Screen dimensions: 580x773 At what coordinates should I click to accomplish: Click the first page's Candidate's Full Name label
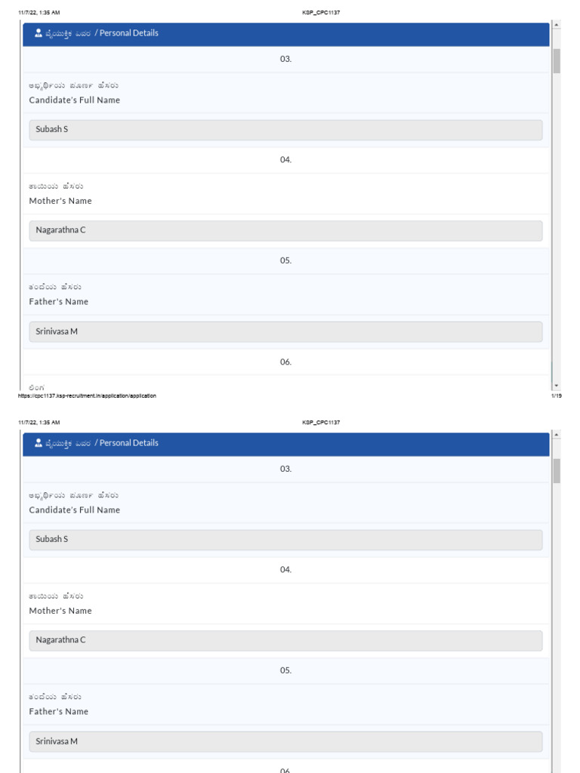74,100
